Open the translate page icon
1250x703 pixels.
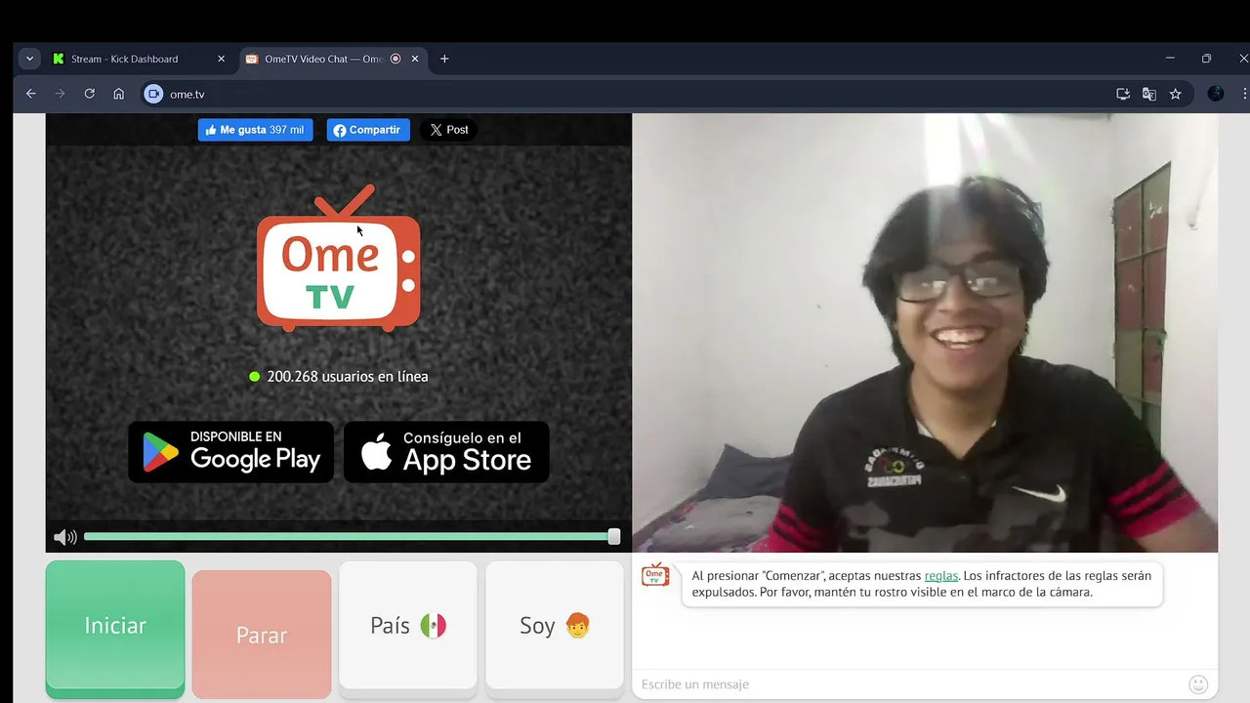click(1149, 94)
